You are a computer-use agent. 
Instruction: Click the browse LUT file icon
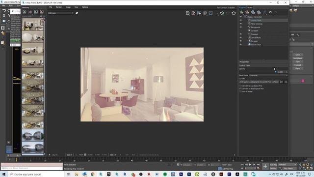(286, 82)
